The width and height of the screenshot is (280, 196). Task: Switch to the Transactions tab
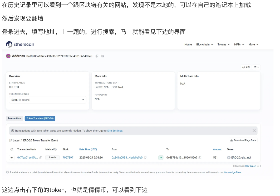click(14, 119)
